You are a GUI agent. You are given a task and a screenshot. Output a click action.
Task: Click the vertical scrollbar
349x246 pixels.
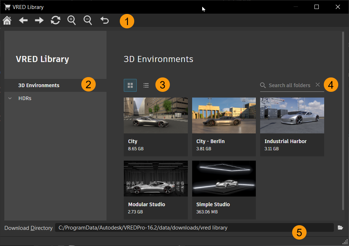343,121
